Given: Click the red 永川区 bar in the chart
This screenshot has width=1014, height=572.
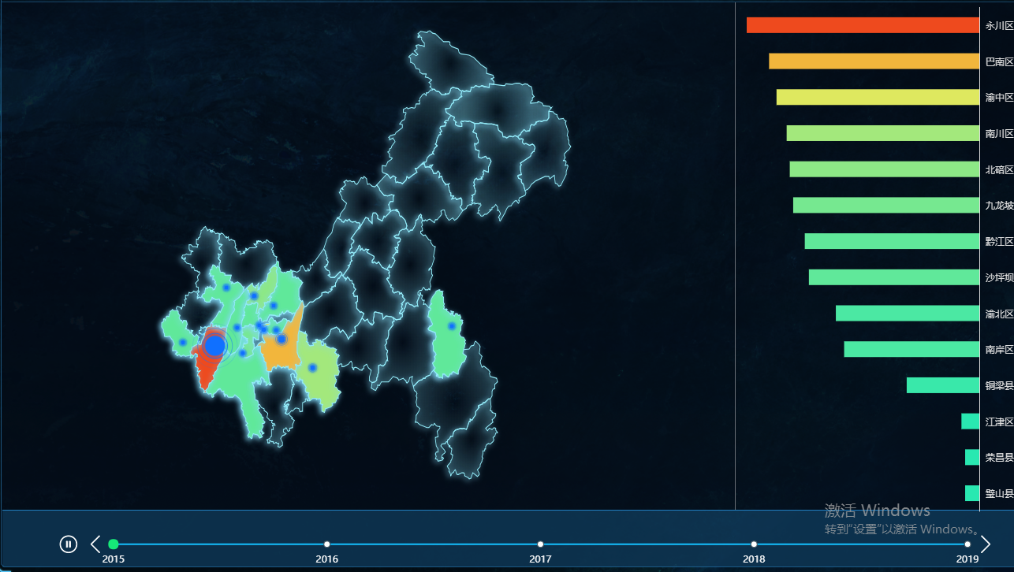Looking at the screenshot, I should tap(862, 24).
